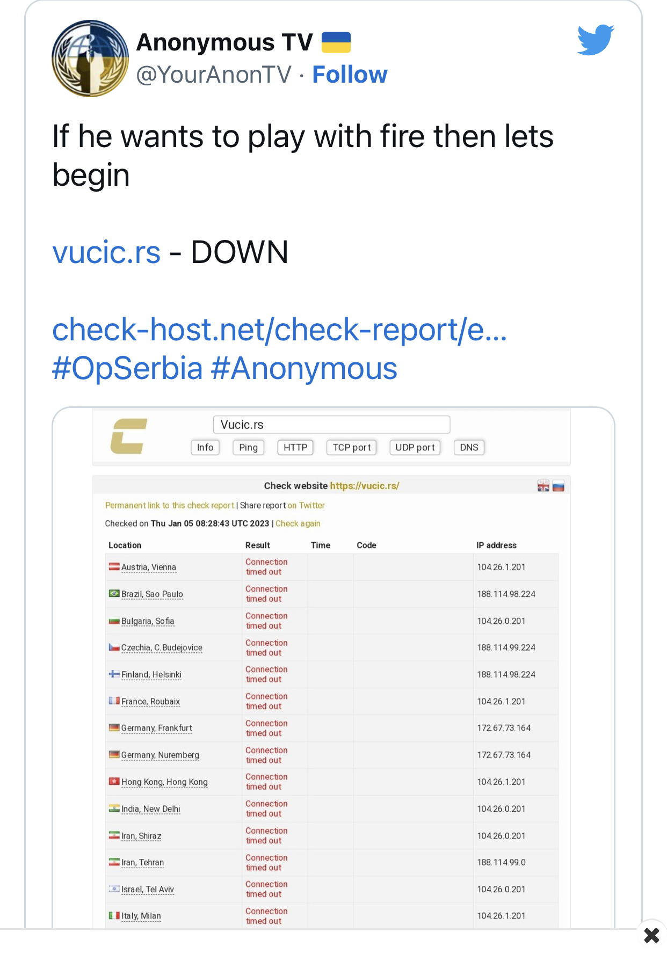Open the #Anonymous hashtag

tap(304, 368)
